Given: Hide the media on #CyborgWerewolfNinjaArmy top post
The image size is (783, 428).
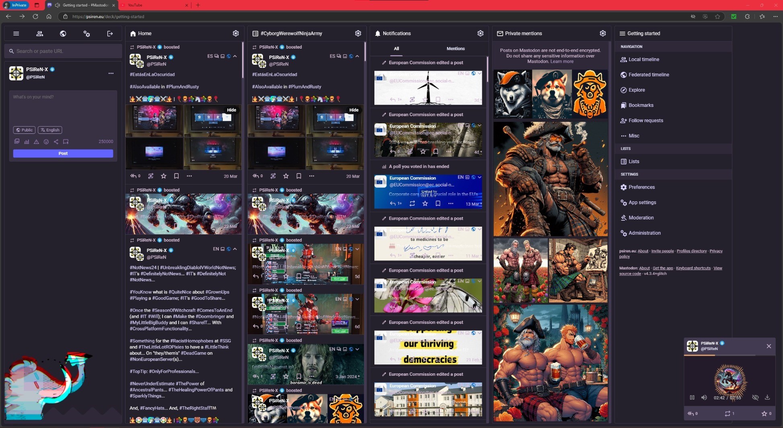Looking at the screenshot, I should coord(354,110).
